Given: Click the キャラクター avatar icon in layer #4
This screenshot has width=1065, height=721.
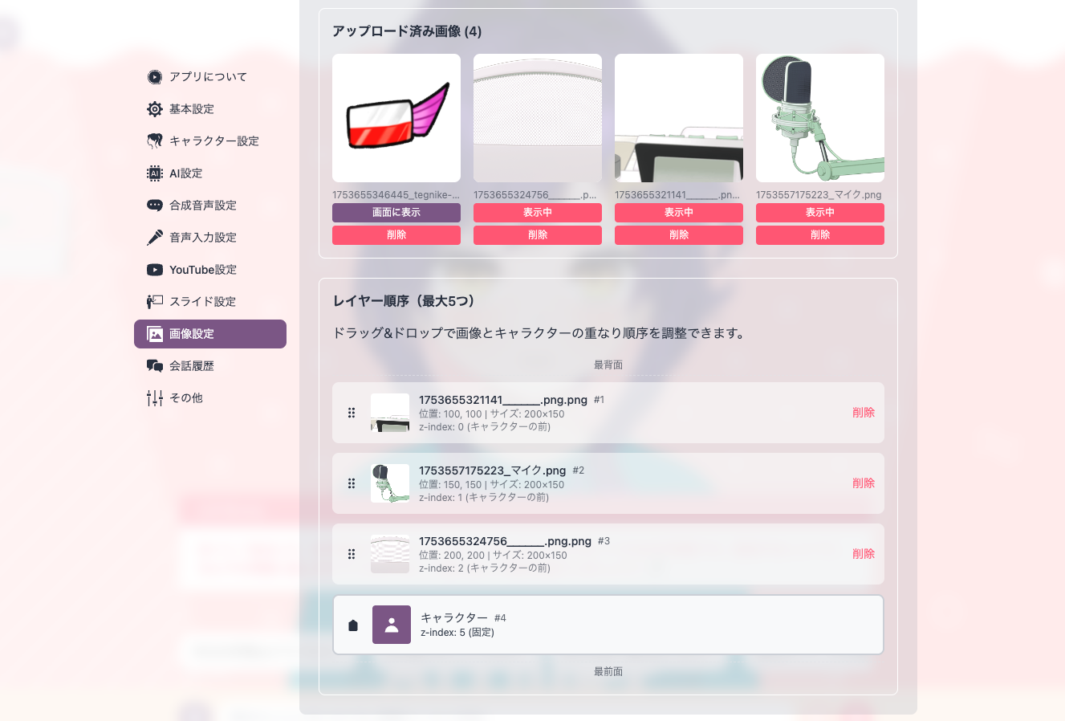Looking at the screenshot, I should [391, 625].
